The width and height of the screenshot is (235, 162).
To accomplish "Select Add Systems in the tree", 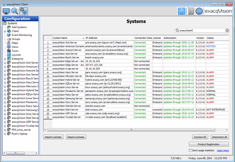I will point(19,27).
